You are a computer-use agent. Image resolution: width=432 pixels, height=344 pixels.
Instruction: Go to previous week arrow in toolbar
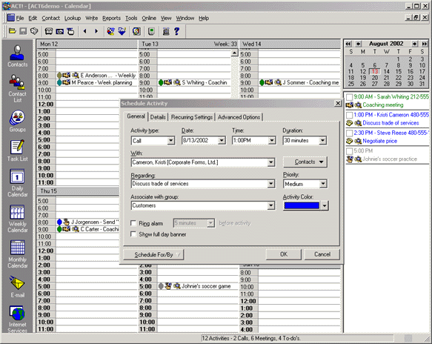click(x=85, y=31)
